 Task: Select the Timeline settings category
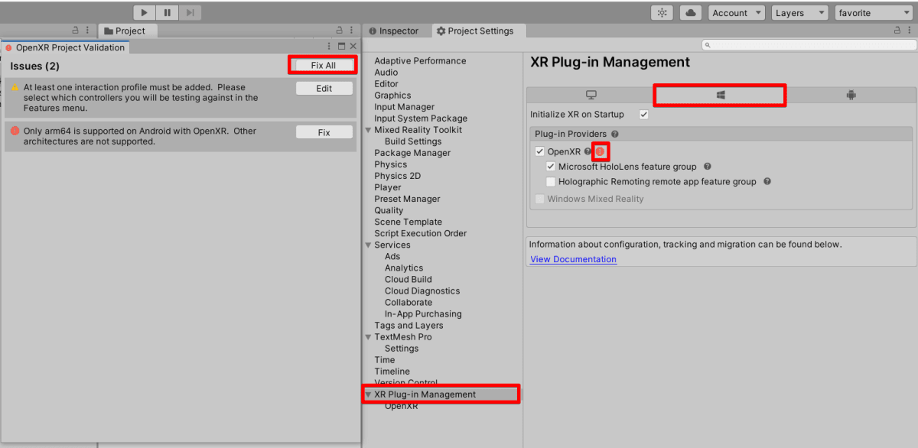pyautogui.click(x=392, y=371)
